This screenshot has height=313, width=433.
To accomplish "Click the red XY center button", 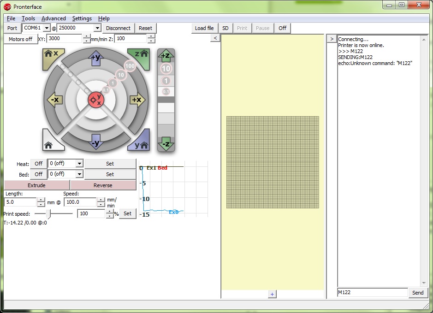I will [96, 100].
